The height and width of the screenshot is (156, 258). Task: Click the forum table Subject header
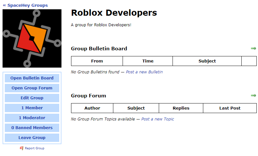point(136,108)
